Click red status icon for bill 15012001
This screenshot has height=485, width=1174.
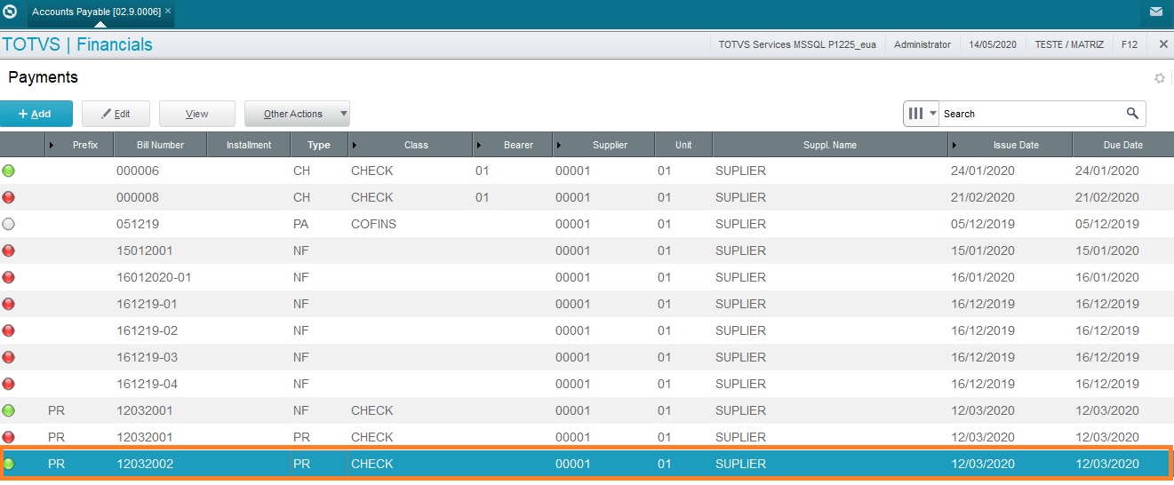(9, 250)
